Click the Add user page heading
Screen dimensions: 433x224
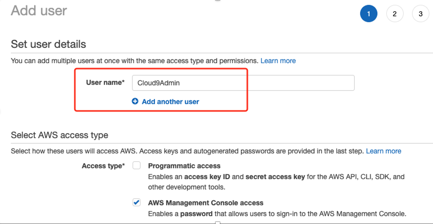[39, 11]
